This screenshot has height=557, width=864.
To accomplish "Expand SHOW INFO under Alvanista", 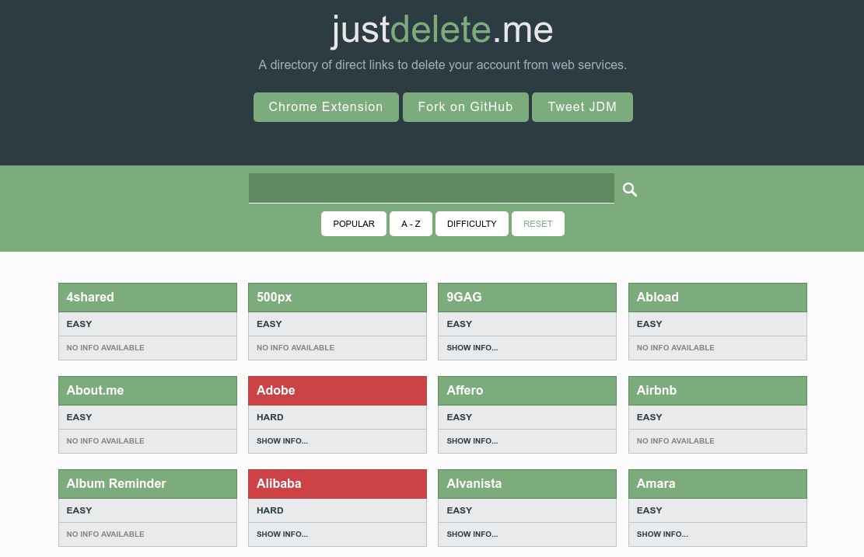I will point(472,534).
